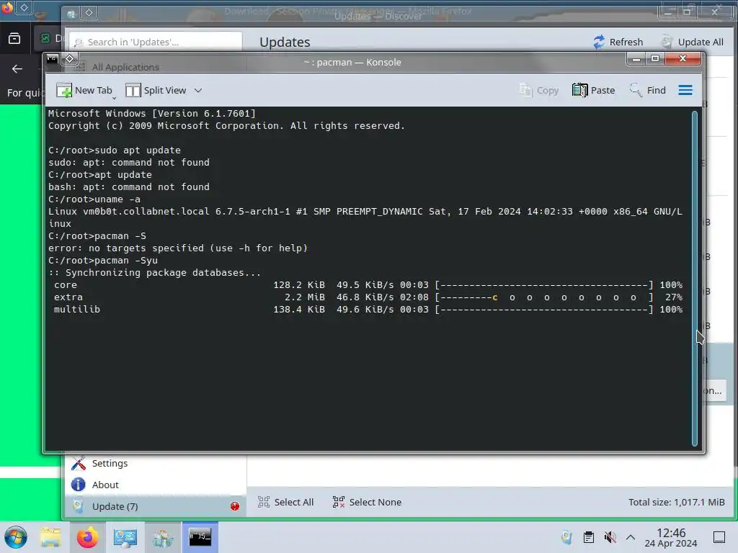Click All Applications in Discover sidebar
The height and width of the screenshot is (553, 738).
click(125, 67)
